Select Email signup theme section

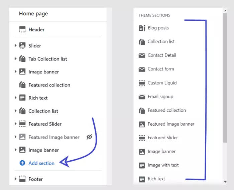pyautogui.click(x=160, y=97)
